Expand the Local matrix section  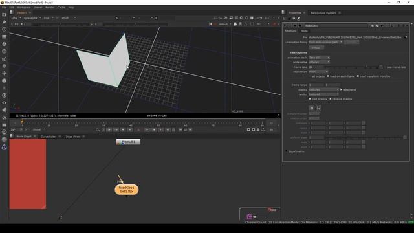point(287,151)
